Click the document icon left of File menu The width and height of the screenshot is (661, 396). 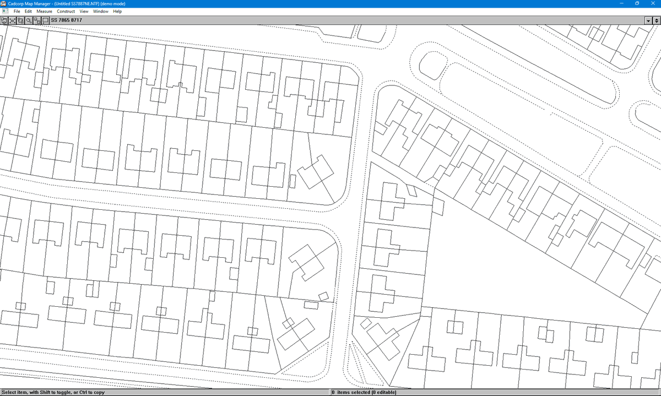point(6,11)
